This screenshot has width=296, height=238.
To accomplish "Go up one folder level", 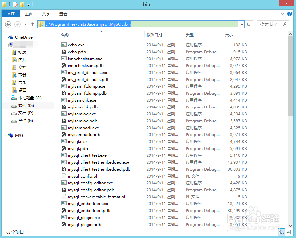I will pos(33,24).
